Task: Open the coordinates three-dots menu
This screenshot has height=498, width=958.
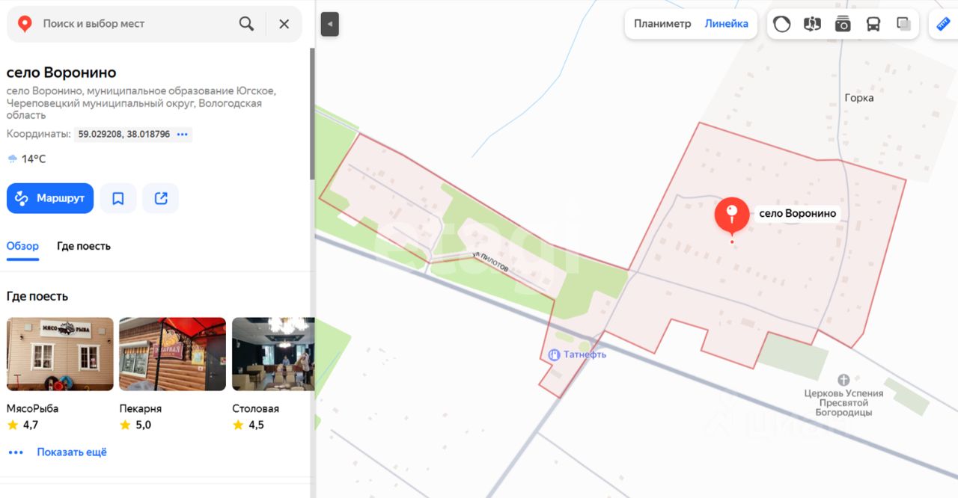Action: 183,135
